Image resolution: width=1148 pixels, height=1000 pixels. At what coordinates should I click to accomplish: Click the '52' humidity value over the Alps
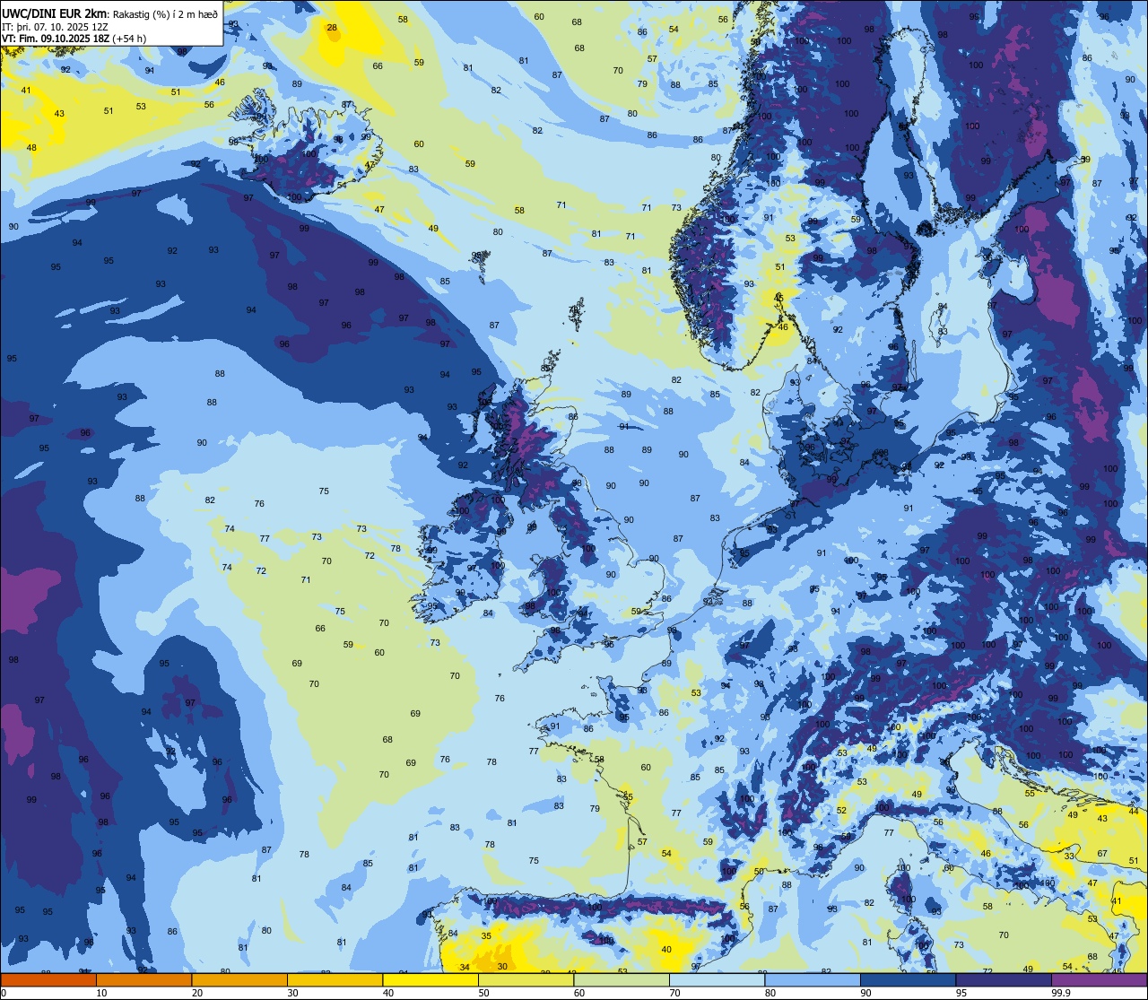841,810
